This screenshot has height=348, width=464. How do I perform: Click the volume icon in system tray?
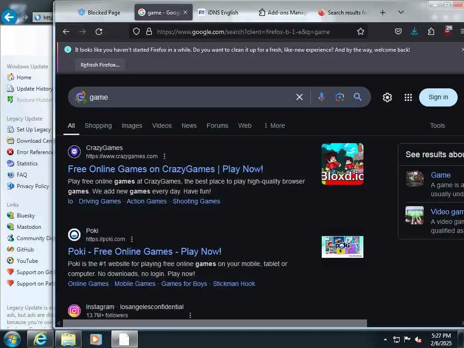[418, 339]
